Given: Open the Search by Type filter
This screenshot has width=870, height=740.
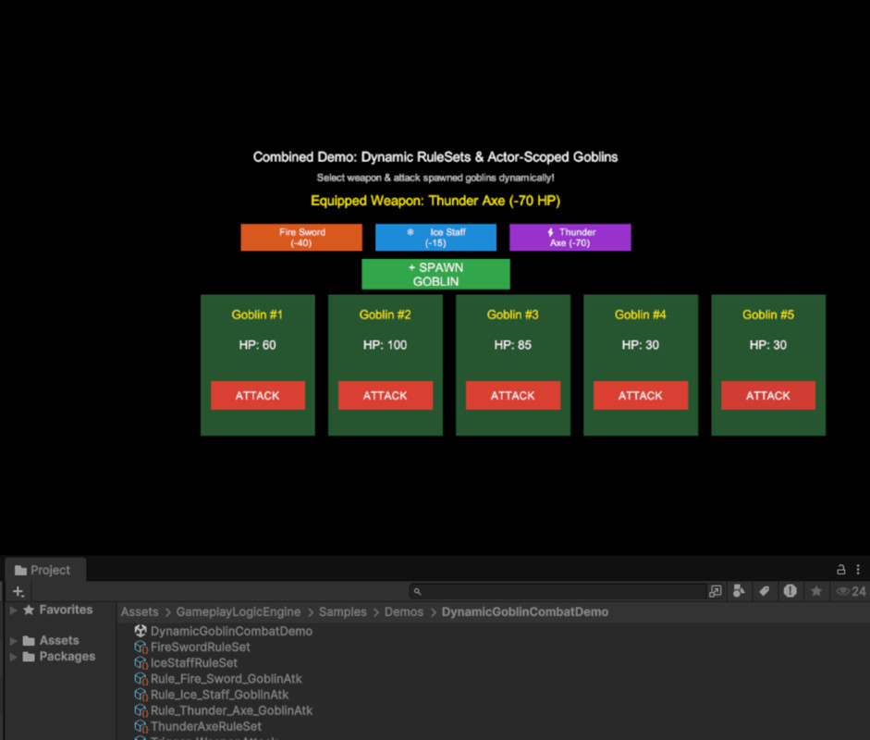Looking at the screenshot, I should 739,591.
